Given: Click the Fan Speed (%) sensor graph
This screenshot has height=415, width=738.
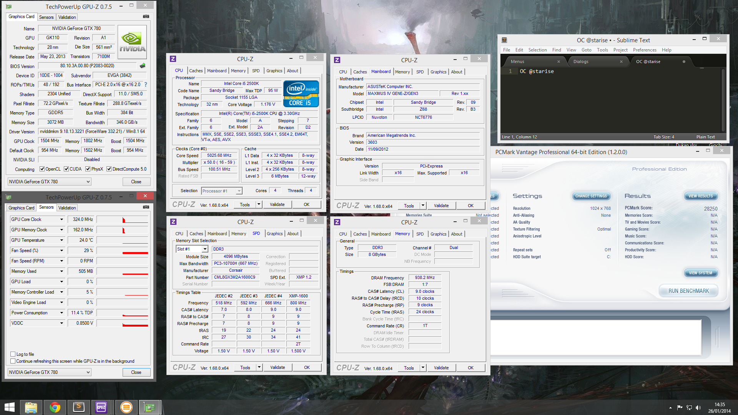Looking at the screenshot, I should coord(122,251).
